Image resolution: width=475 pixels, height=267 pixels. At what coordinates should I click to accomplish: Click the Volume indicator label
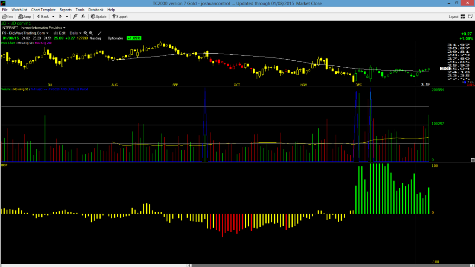(6, 89)
